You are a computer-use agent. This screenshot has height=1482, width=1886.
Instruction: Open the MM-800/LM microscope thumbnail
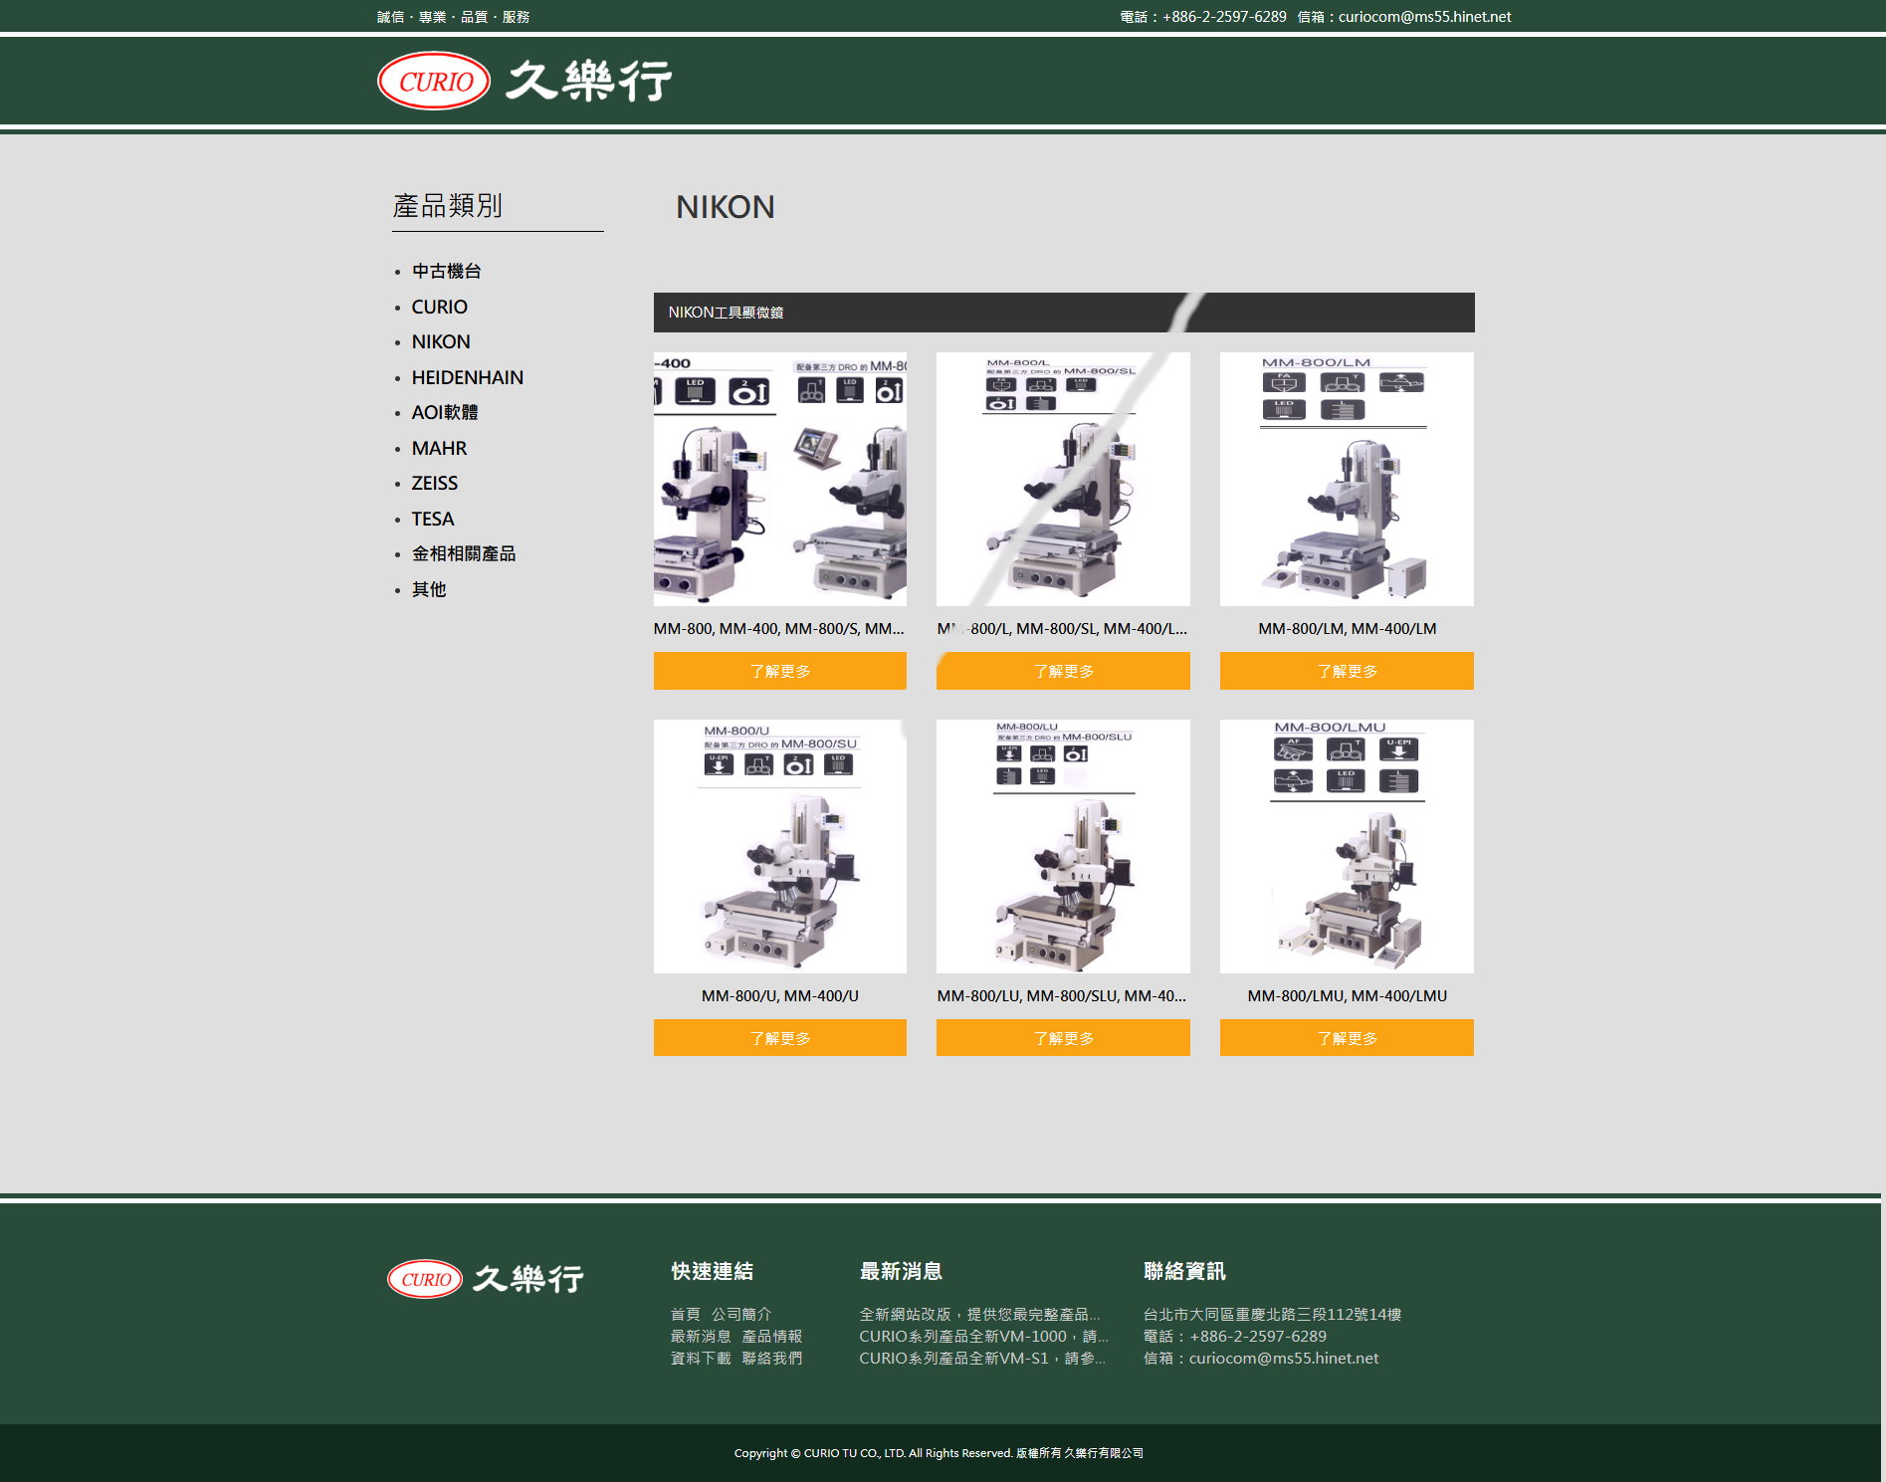(x=1347, y=479)
